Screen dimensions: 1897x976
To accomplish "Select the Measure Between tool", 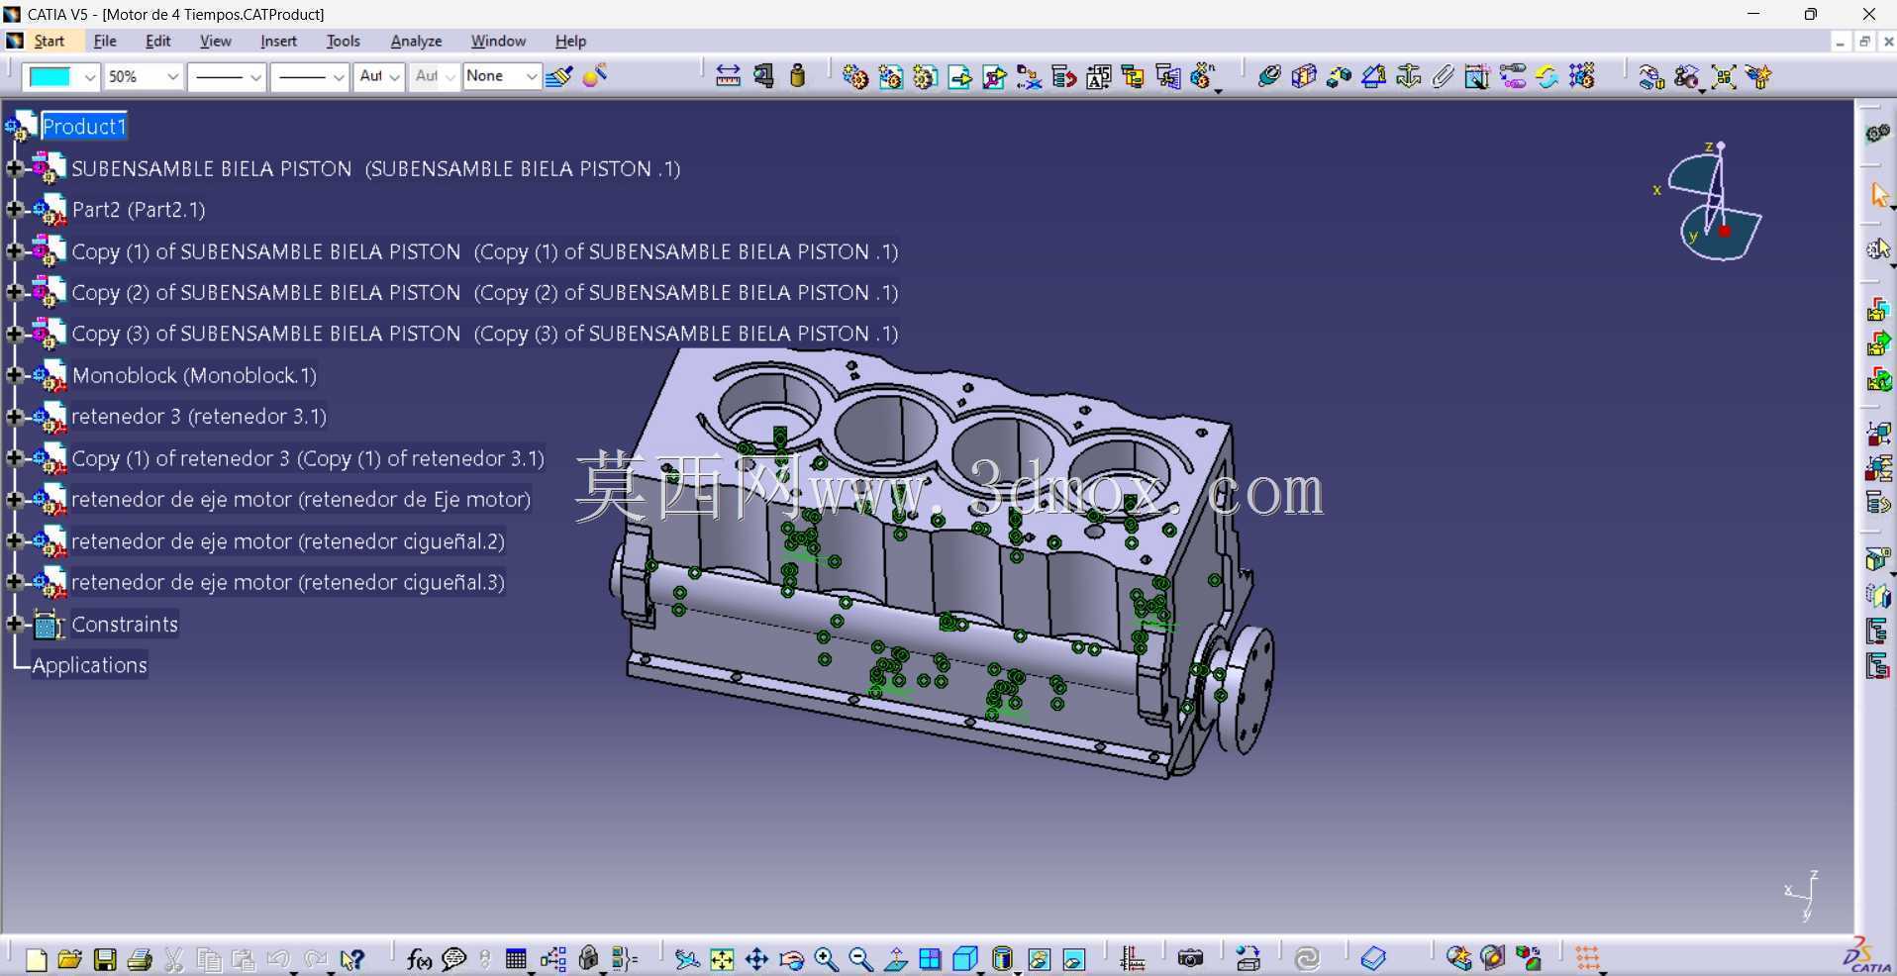I will point(728,76).
